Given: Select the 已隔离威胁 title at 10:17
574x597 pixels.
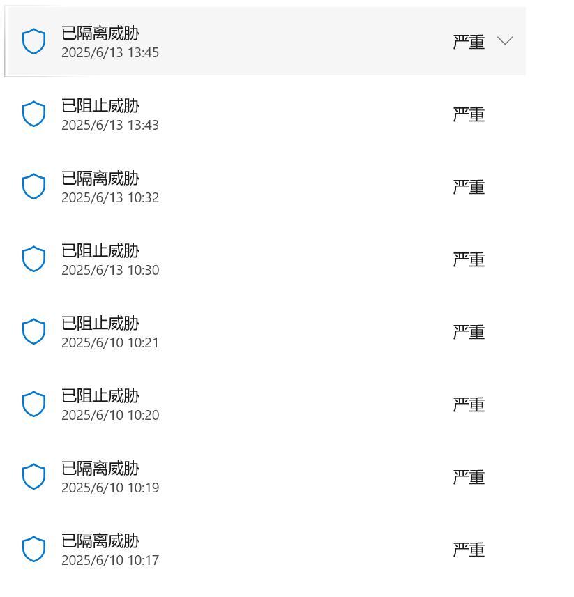Looking at the screenshot, I should [100, 541].
